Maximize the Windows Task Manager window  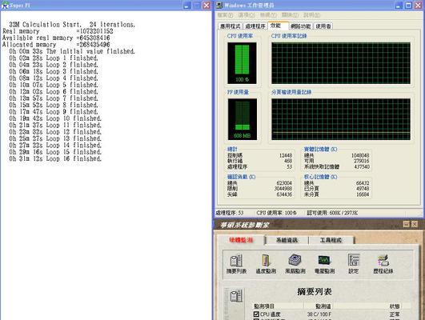tap(408, 5)
